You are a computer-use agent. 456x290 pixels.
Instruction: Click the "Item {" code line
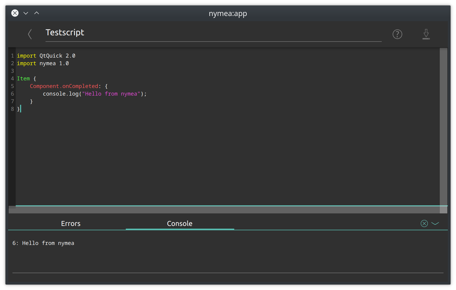[x=27, y=78]
